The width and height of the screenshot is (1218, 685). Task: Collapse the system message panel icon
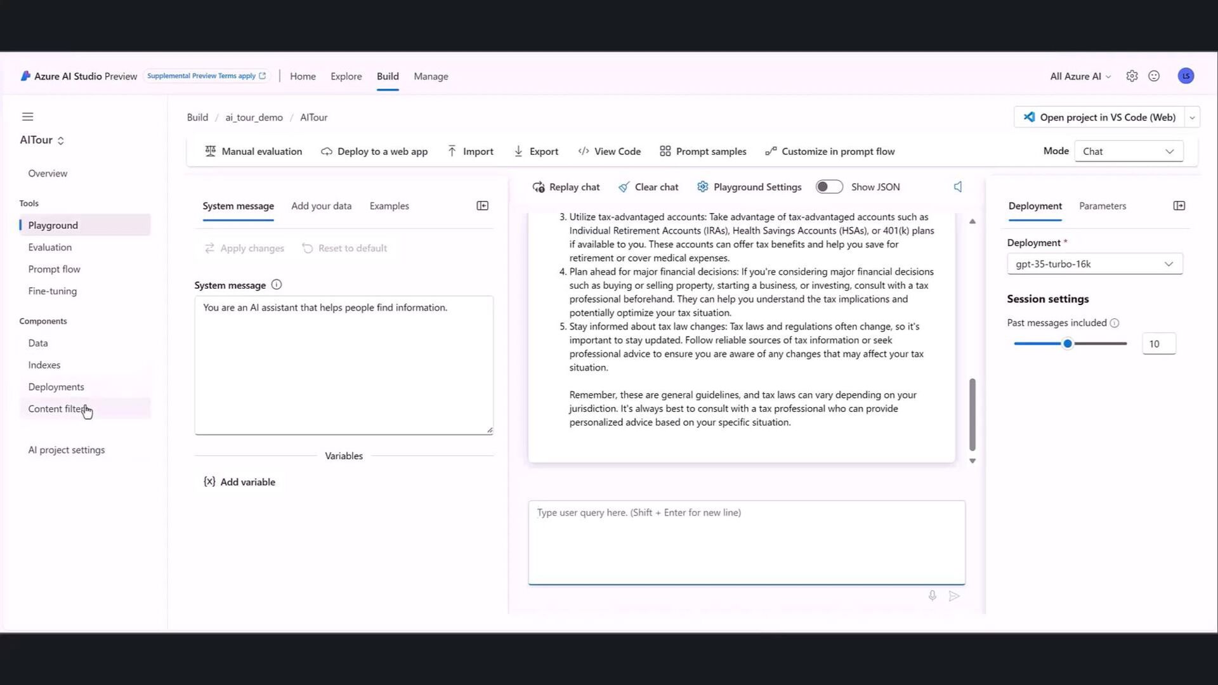(x=483, y=205)
